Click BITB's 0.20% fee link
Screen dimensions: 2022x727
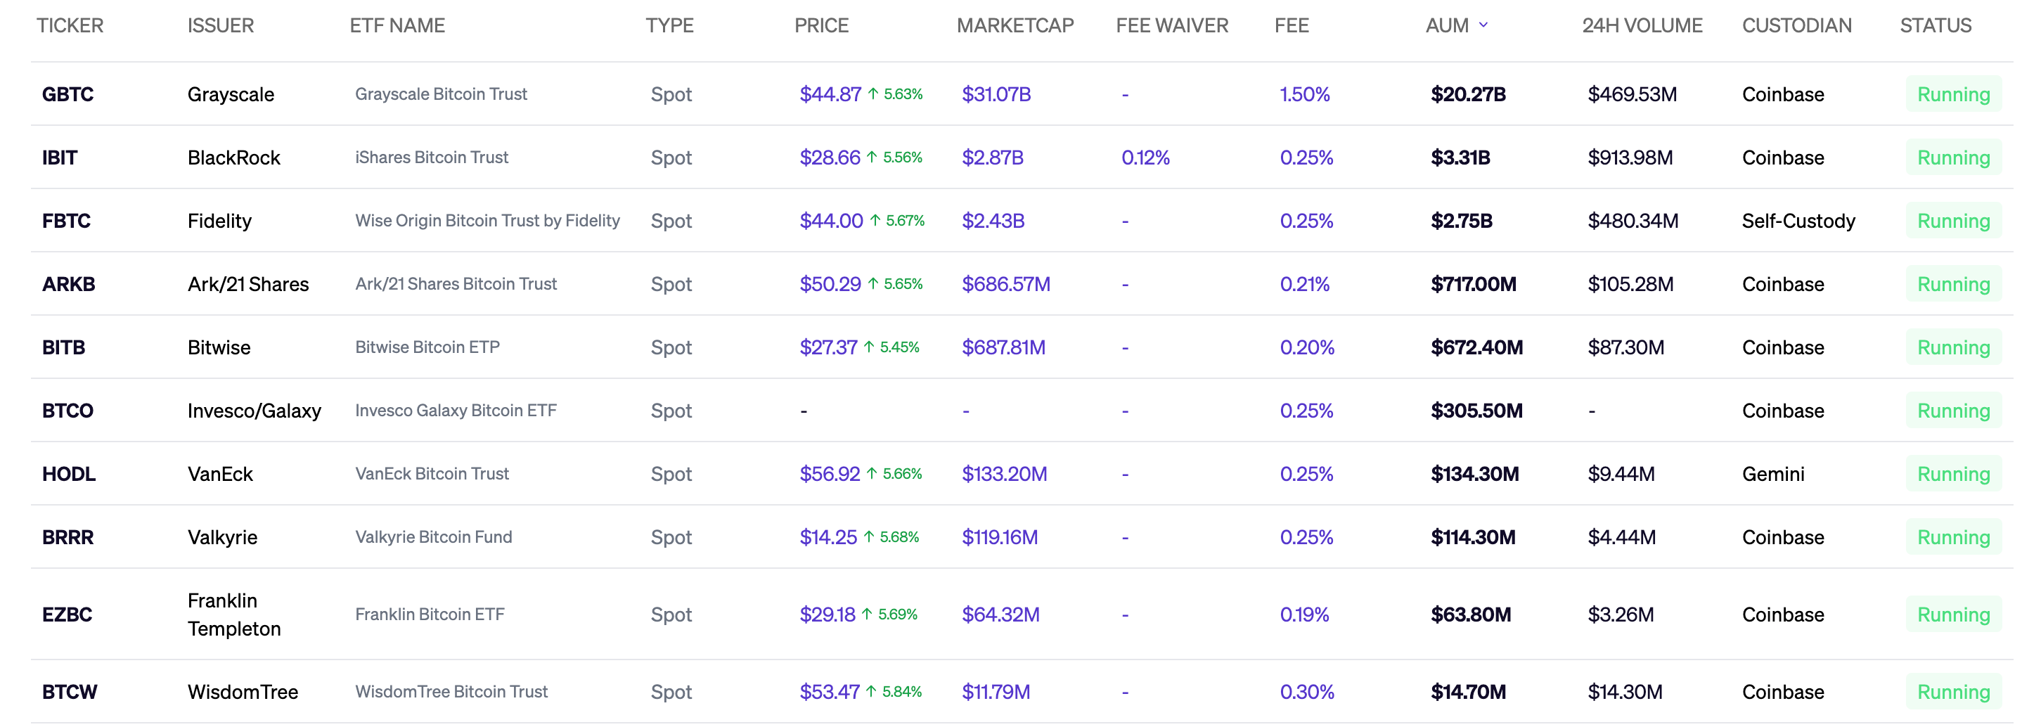coord(1306,346)
